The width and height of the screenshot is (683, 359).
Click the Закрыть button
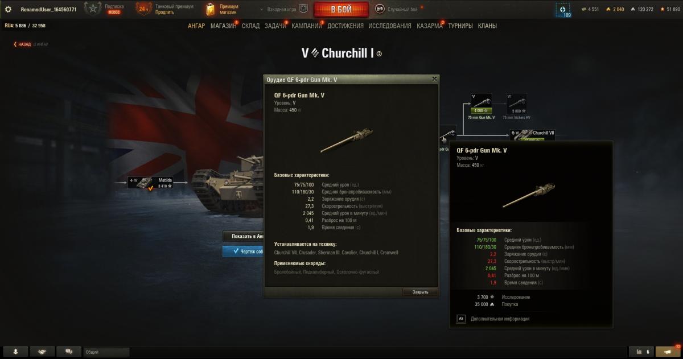[x=421, y=292]
